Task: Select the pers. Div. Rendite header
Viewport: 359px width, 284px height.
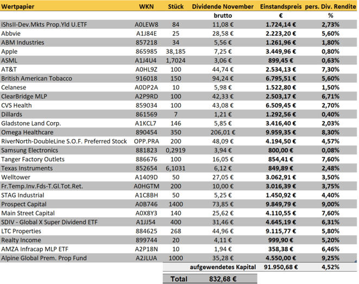Action: point(330,7)
